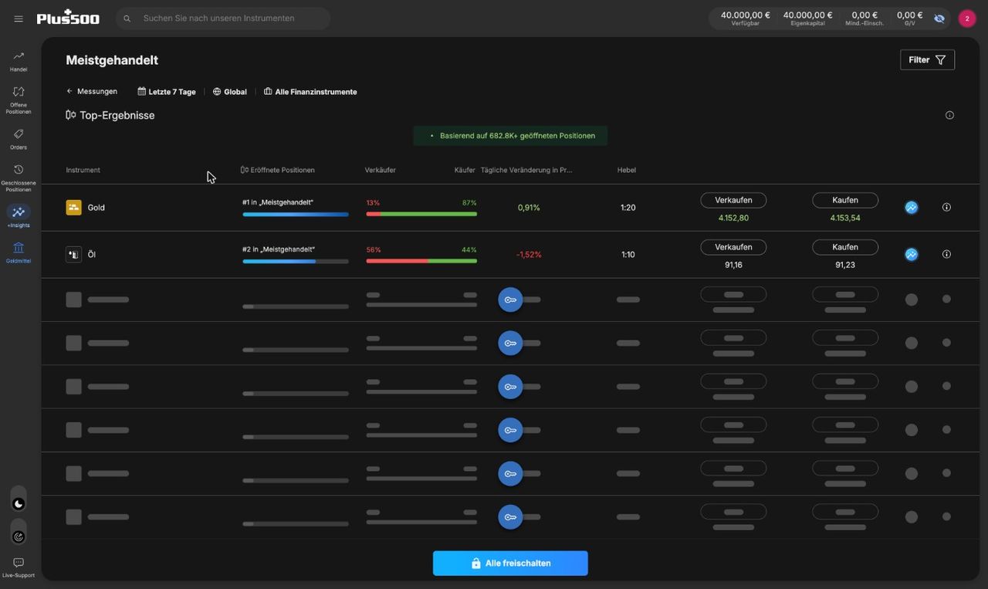This screenshot has width=988, height=589.
Task: Click Verkaufen button for Gold
Action: click(x=733, y=200)
